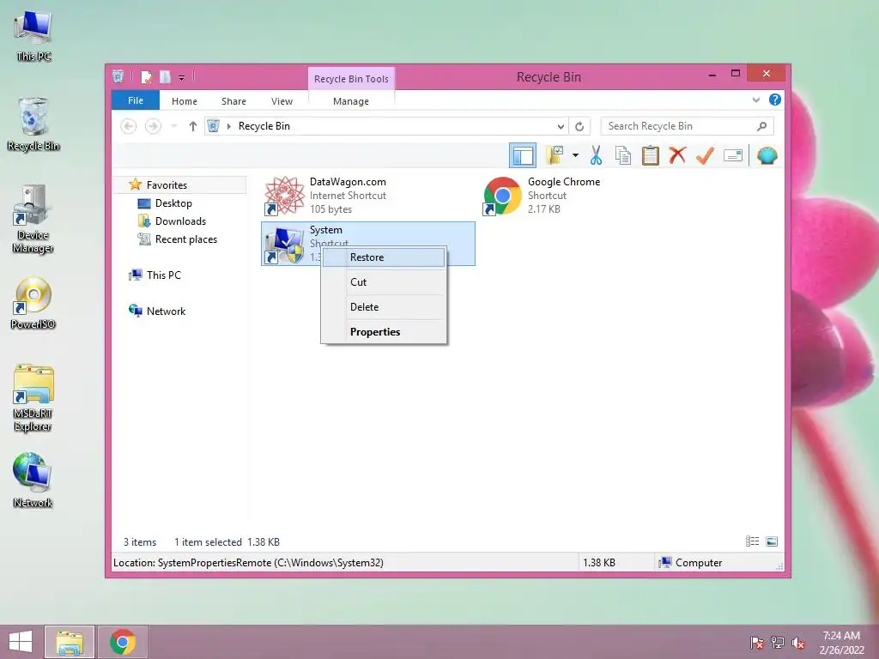This screenshot has width=879, height=659.
Task: Click the orange checkmark Properties toolbar icon
Action: tap(705, 155)
